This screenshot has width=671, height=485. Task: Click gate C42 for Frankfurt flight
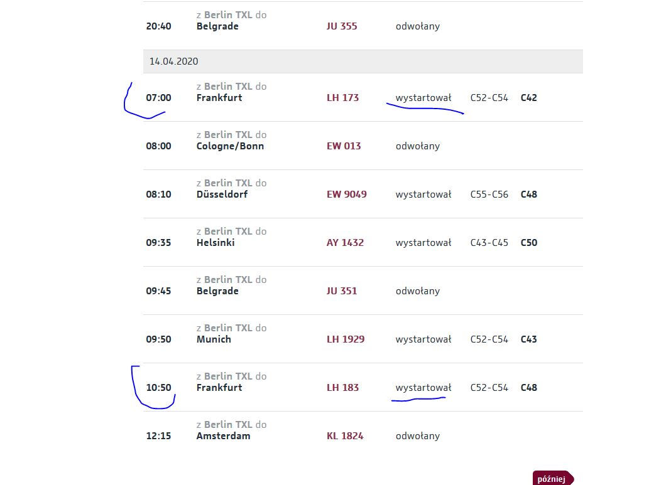point(528,97)
